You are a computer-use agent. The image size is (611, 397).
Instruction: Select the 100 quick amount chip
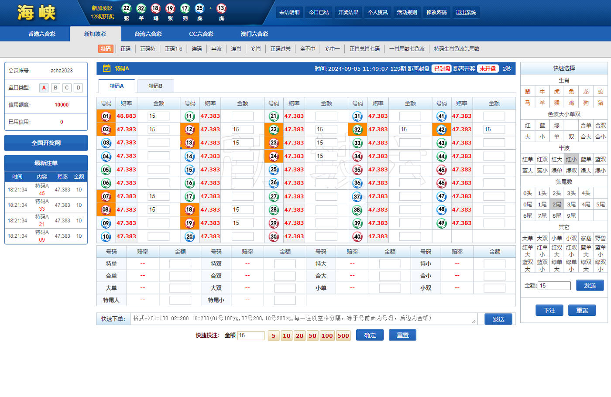point(327,335)
